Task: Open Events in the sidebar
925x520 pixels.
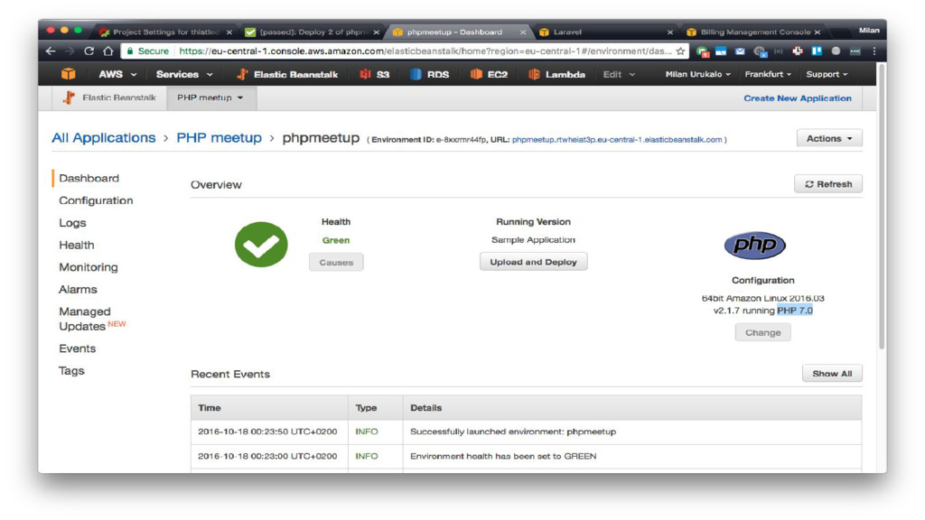Action: tap(78, 348)
